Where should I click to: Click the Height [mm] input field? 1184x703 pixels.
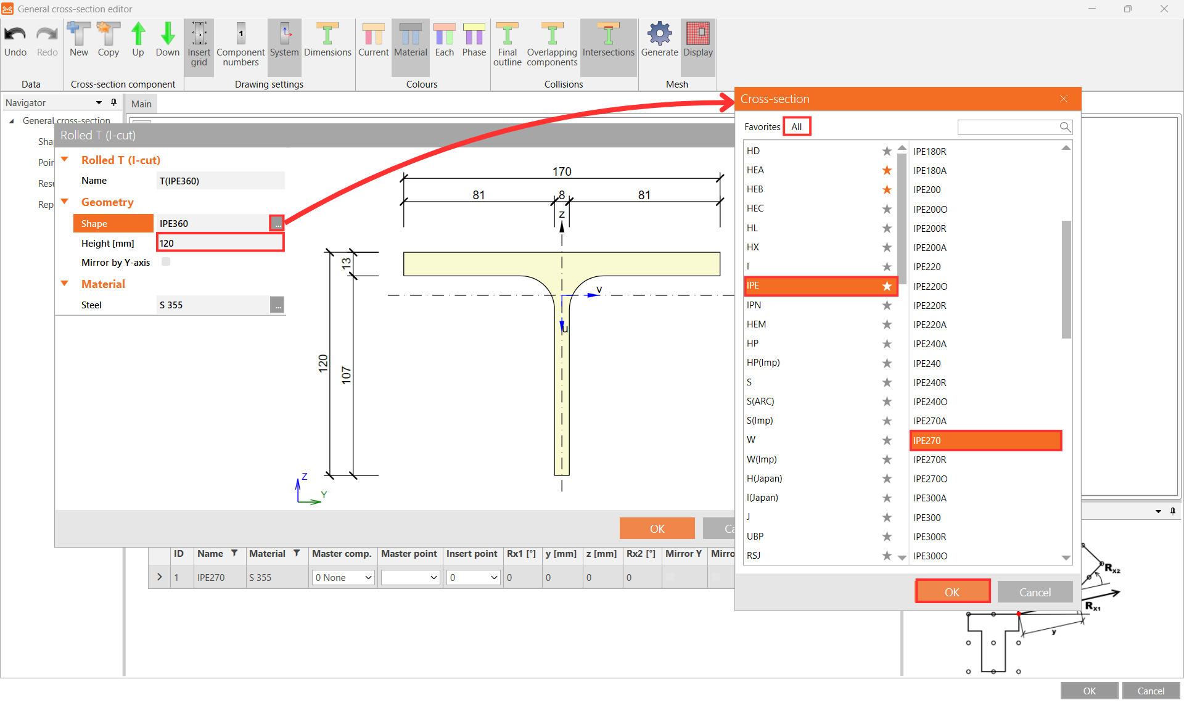point(220,243)
